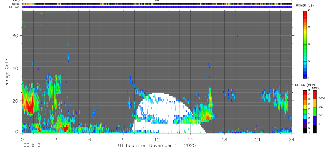The image size is (328, 151).
Task: Click the TX Freq strip row label at top
Action: point(14,7)
